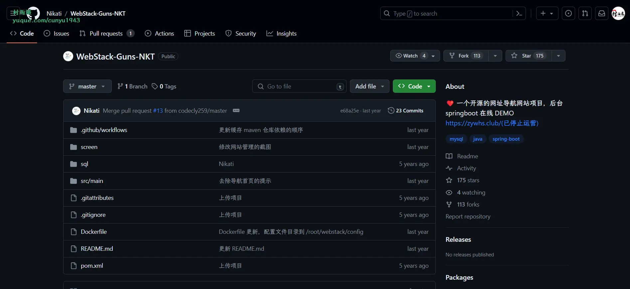Focus the Go to file input
This screenshot has width=630, height=289.
(299, 86)
